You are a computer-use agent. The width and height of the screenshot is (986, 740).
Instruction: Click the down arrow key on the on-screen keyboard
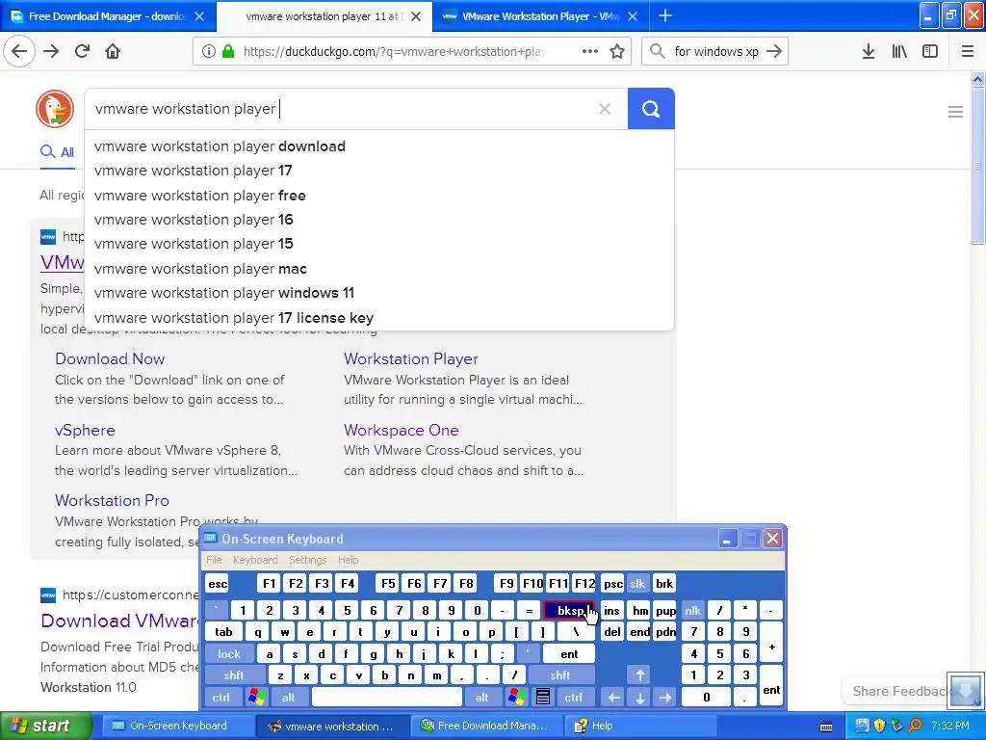coord(639,697)
